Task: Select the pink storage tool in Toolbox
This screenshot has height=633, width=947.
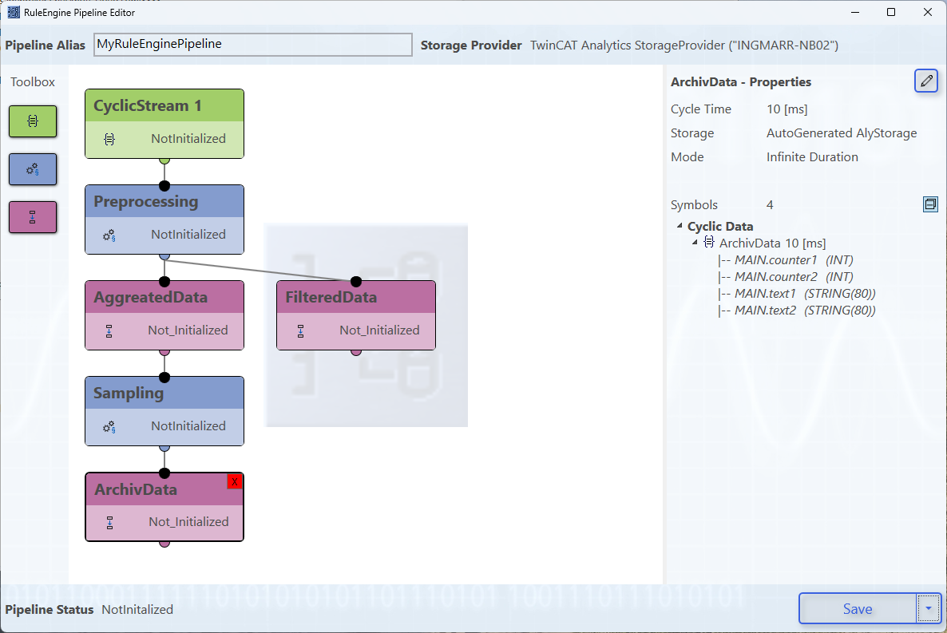Action: (32, 217)
